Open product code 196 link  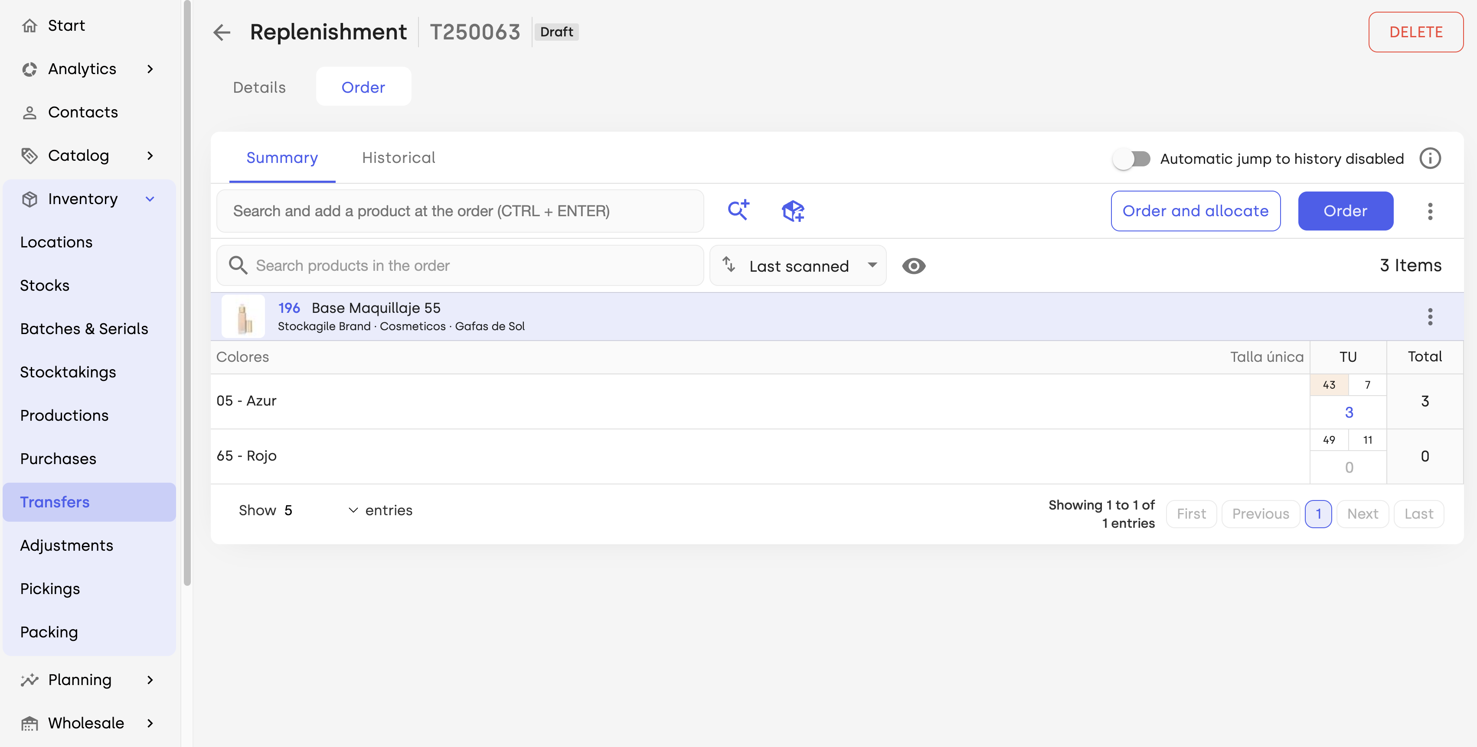[289, 308]
